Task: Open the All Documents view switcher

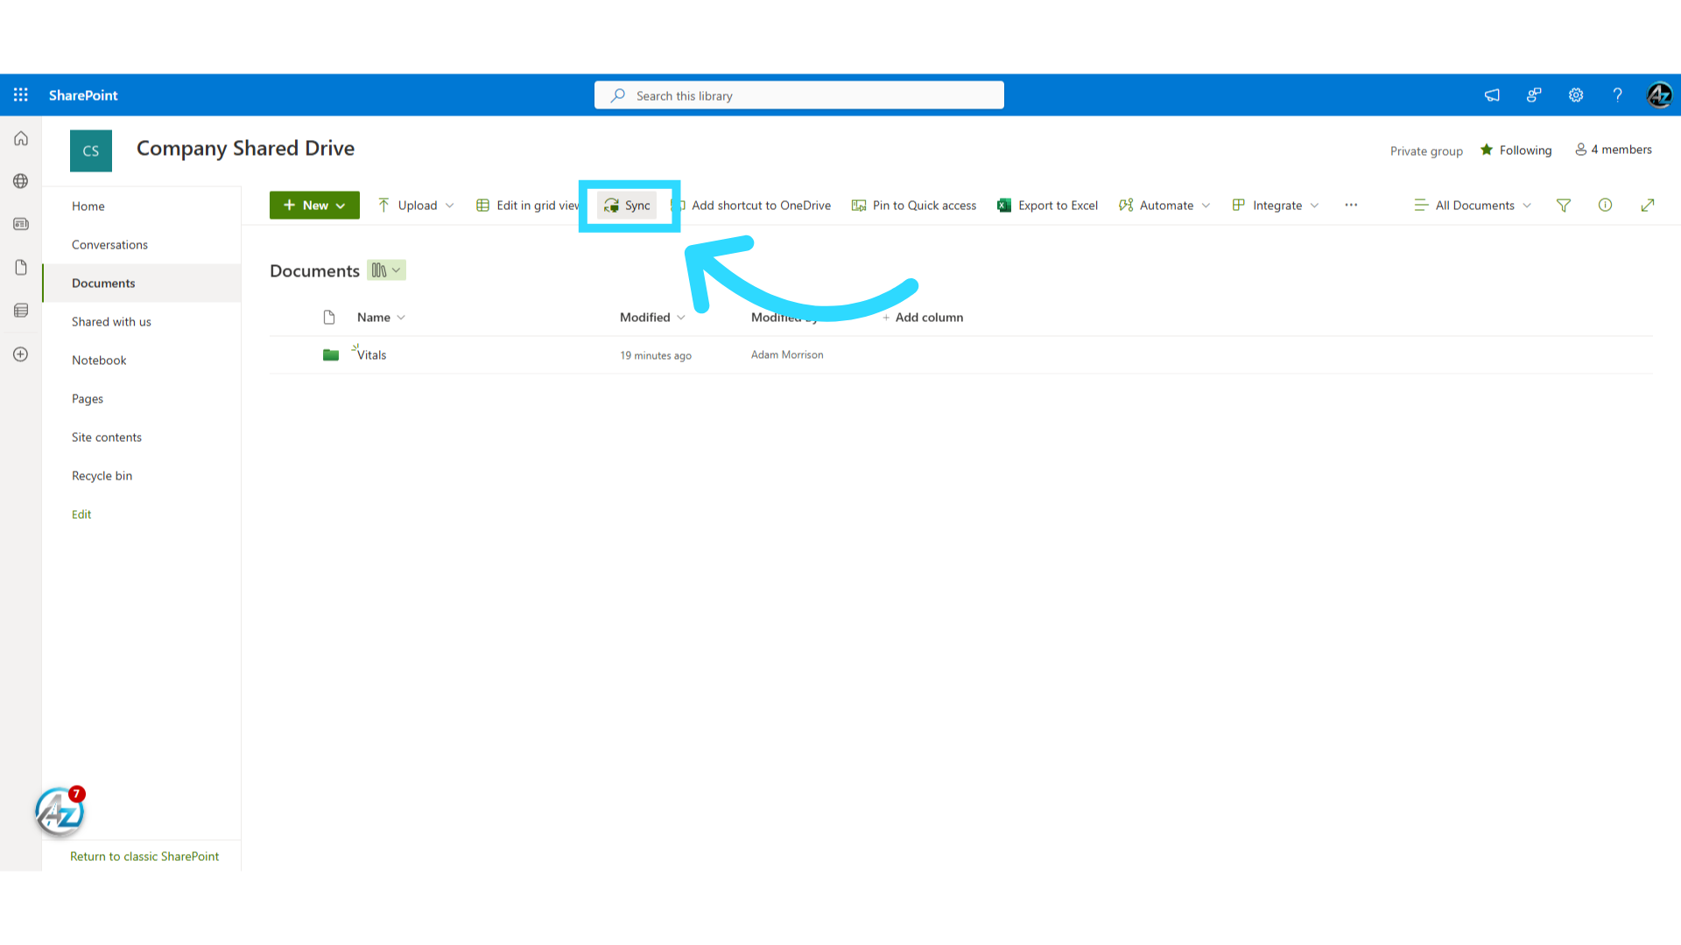Action: click(x=1473, y=206)
